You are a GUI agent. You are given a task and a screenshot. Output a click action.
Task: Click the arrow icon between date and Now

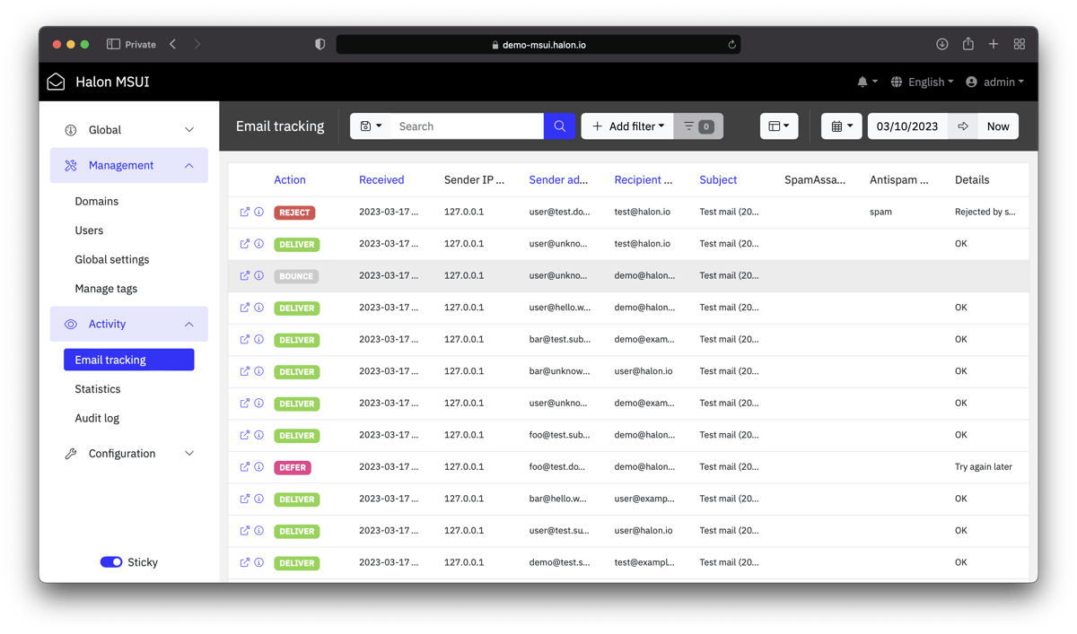tap(963, 126)
